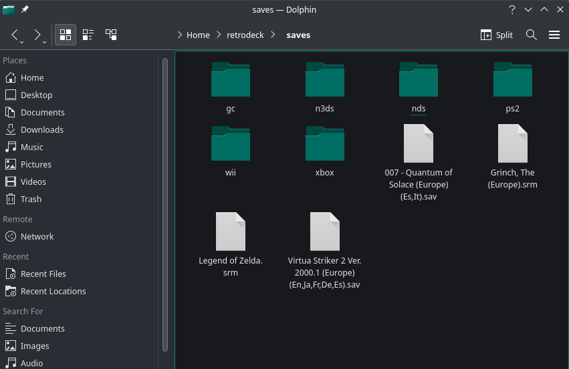Navigate to retrodeck in breadcrumb path

tap(244, 35)
